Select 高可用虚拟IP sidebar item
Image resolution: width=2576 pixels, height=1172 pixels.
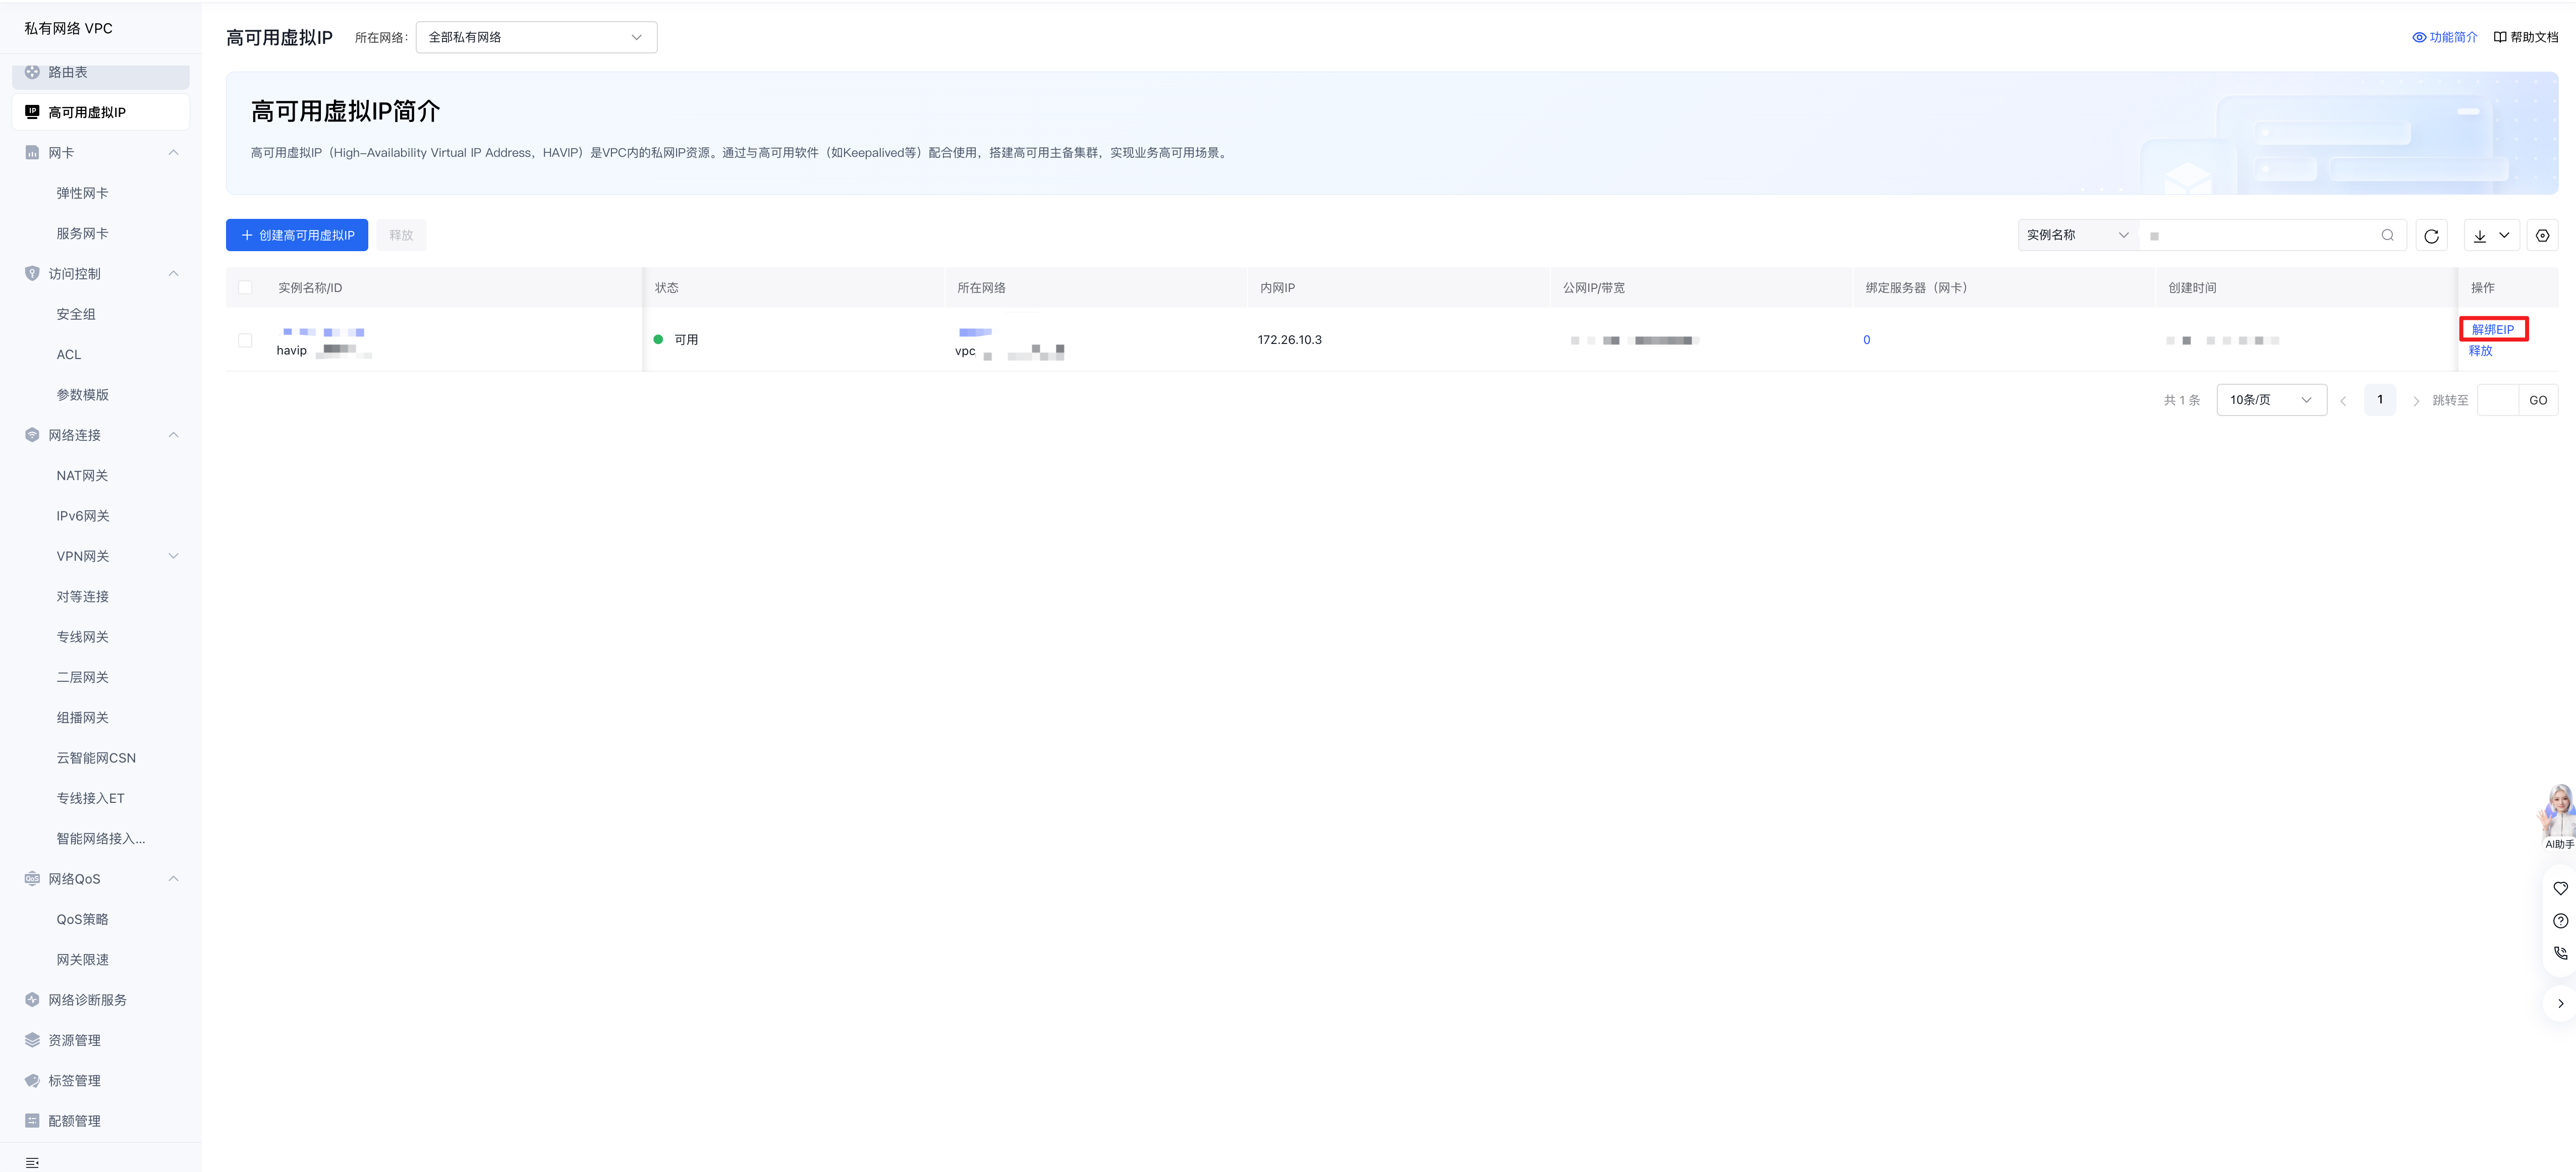pos(100,112)
